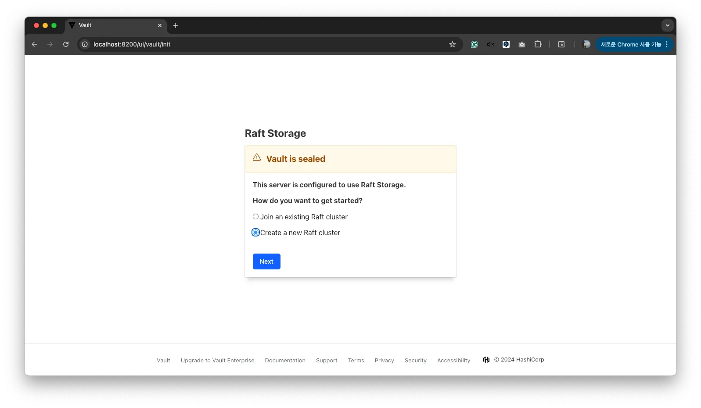Open the Vault footer link
This screenshot has width=701, height=408.
163,361
